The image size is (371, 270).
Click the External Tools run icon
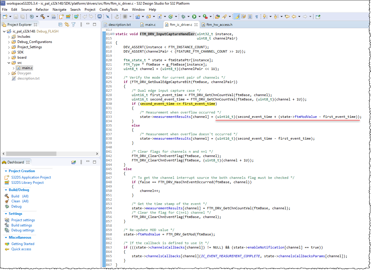coord(205,17)
